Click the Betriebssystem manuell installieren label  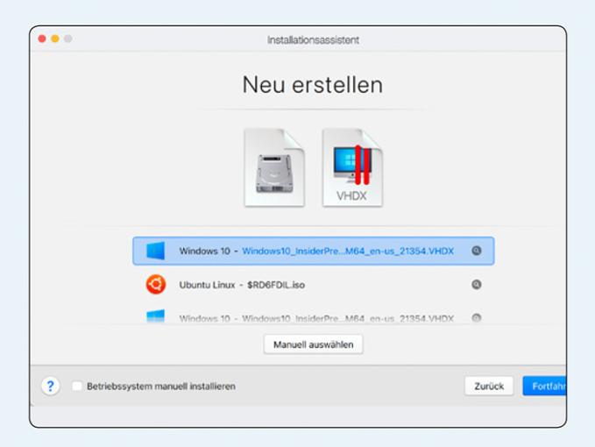coord(161,387)
